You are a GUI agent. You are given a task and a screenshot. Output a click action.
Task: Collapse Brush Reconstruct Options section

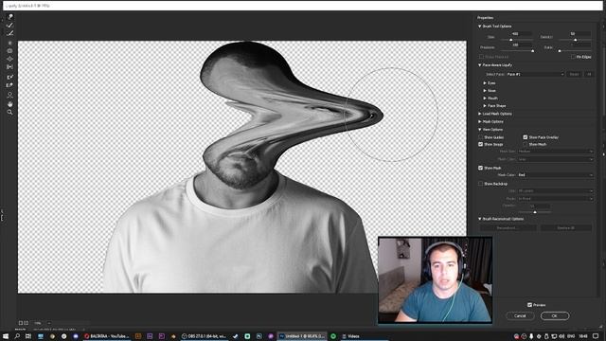click(x=480, y=219)
